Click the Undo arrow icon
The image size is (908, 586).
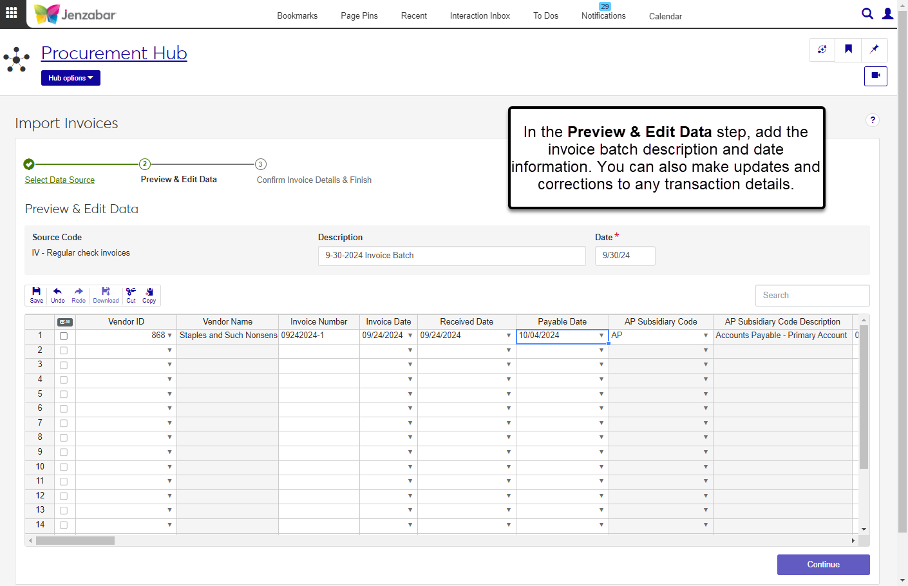point(57,295)
